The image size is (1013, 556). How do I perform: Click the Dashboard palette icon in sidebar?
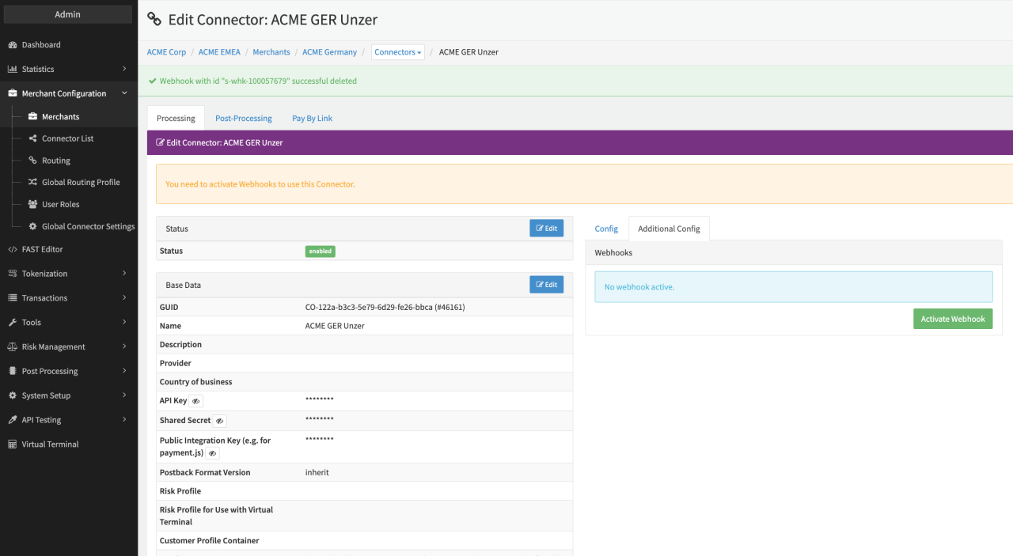click(x=13, y=45)
